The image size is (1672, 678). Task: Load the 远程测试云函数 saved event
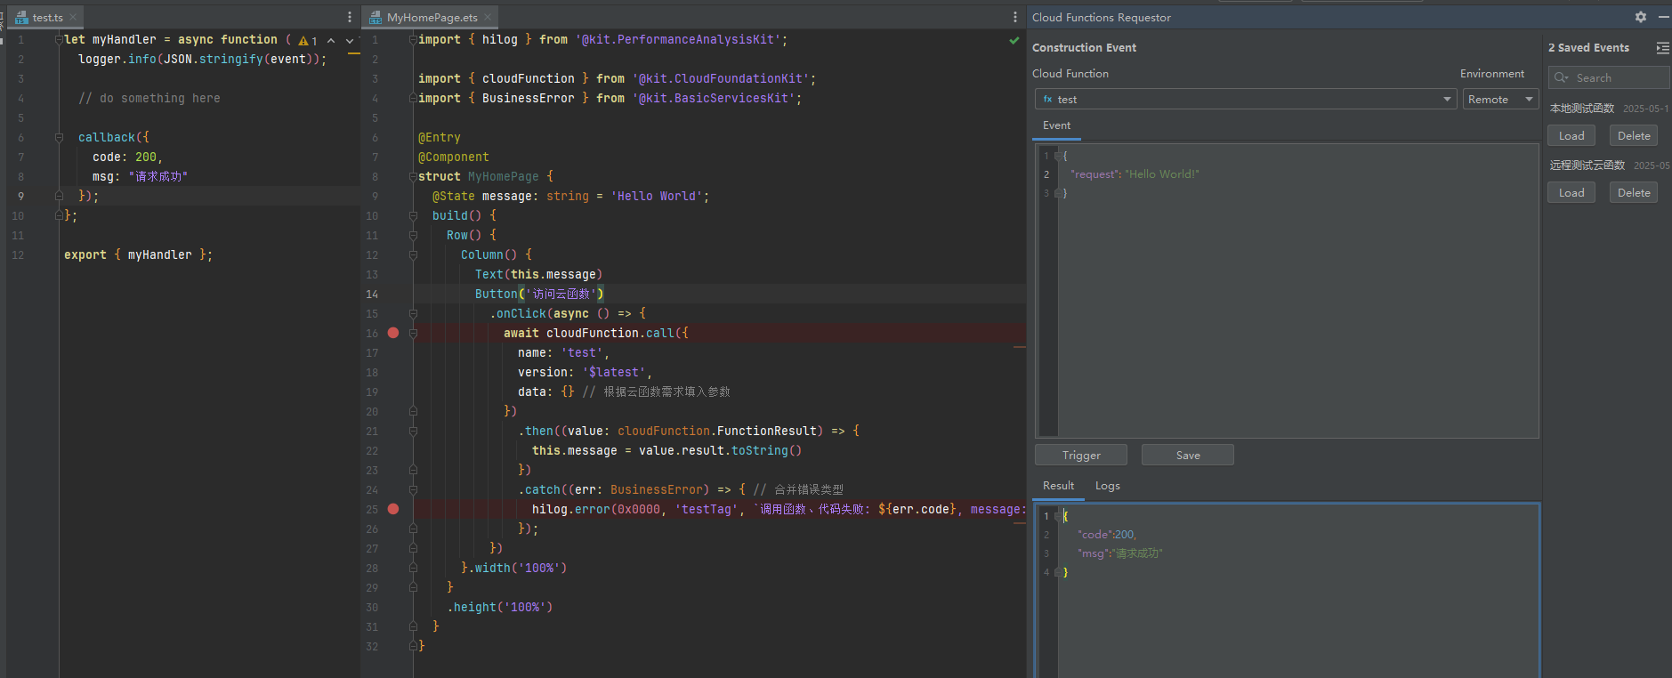[1571, 192]
